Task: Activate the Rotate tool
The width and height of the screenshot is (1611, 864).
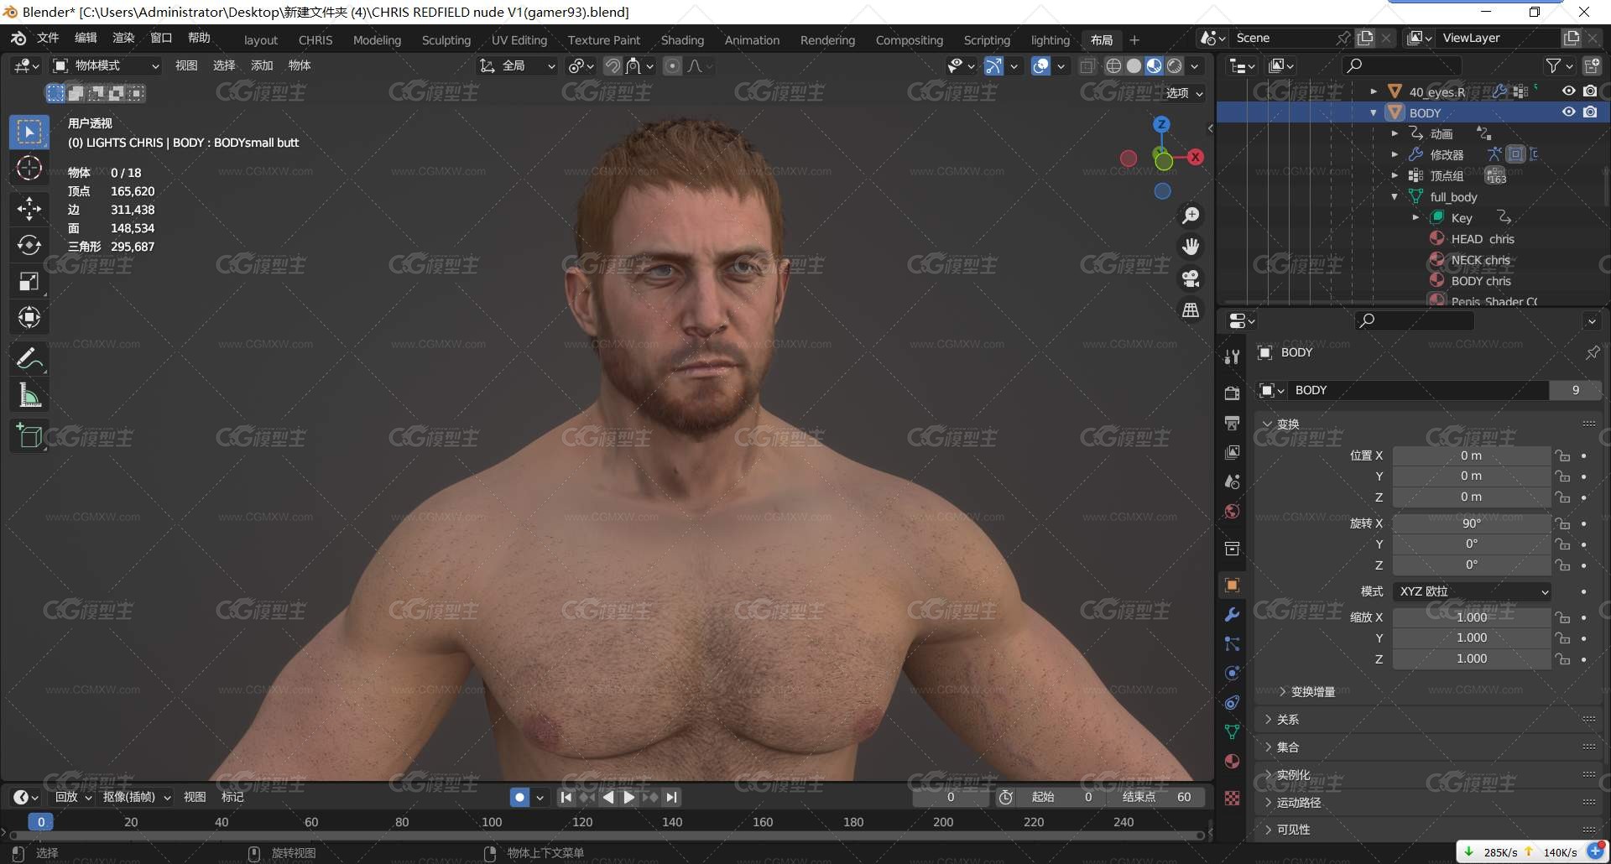Action: pos(29,245)
